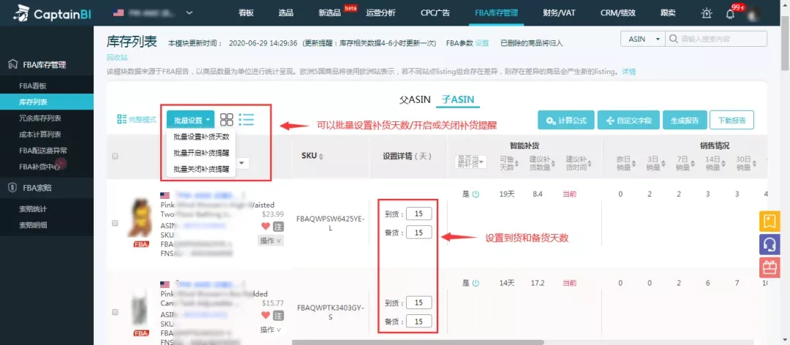Switch to list view icon
Screen dimensions: 790x345
(x=247, y=119)
